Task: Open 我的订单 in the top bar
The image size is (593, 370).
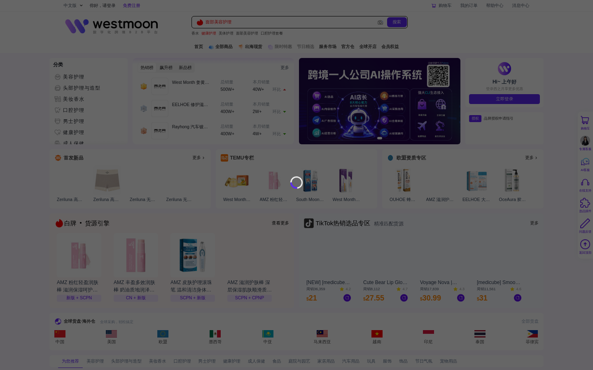Action: (x=469, y=6)
